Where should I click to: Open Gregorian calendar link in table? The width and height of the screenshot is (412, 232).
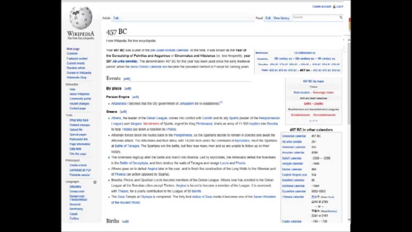click(x=294, y=136)
